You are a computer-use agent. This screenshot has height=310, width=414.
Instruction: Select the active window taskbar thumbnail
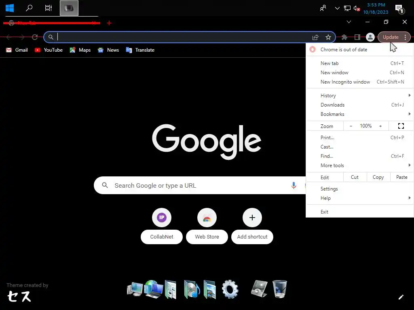[x=69, y=8]
